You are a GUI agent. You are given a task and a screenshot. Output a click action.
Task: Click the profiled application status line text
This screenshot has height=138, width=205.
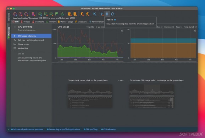pos(44,18)
